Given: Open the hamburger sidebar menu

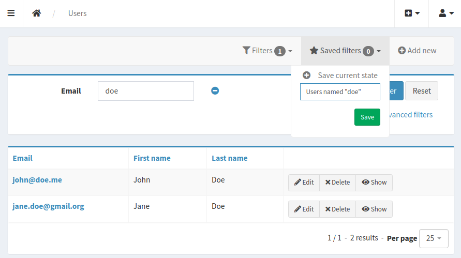Looking at the screenshot, I should [x=11, y=13].
